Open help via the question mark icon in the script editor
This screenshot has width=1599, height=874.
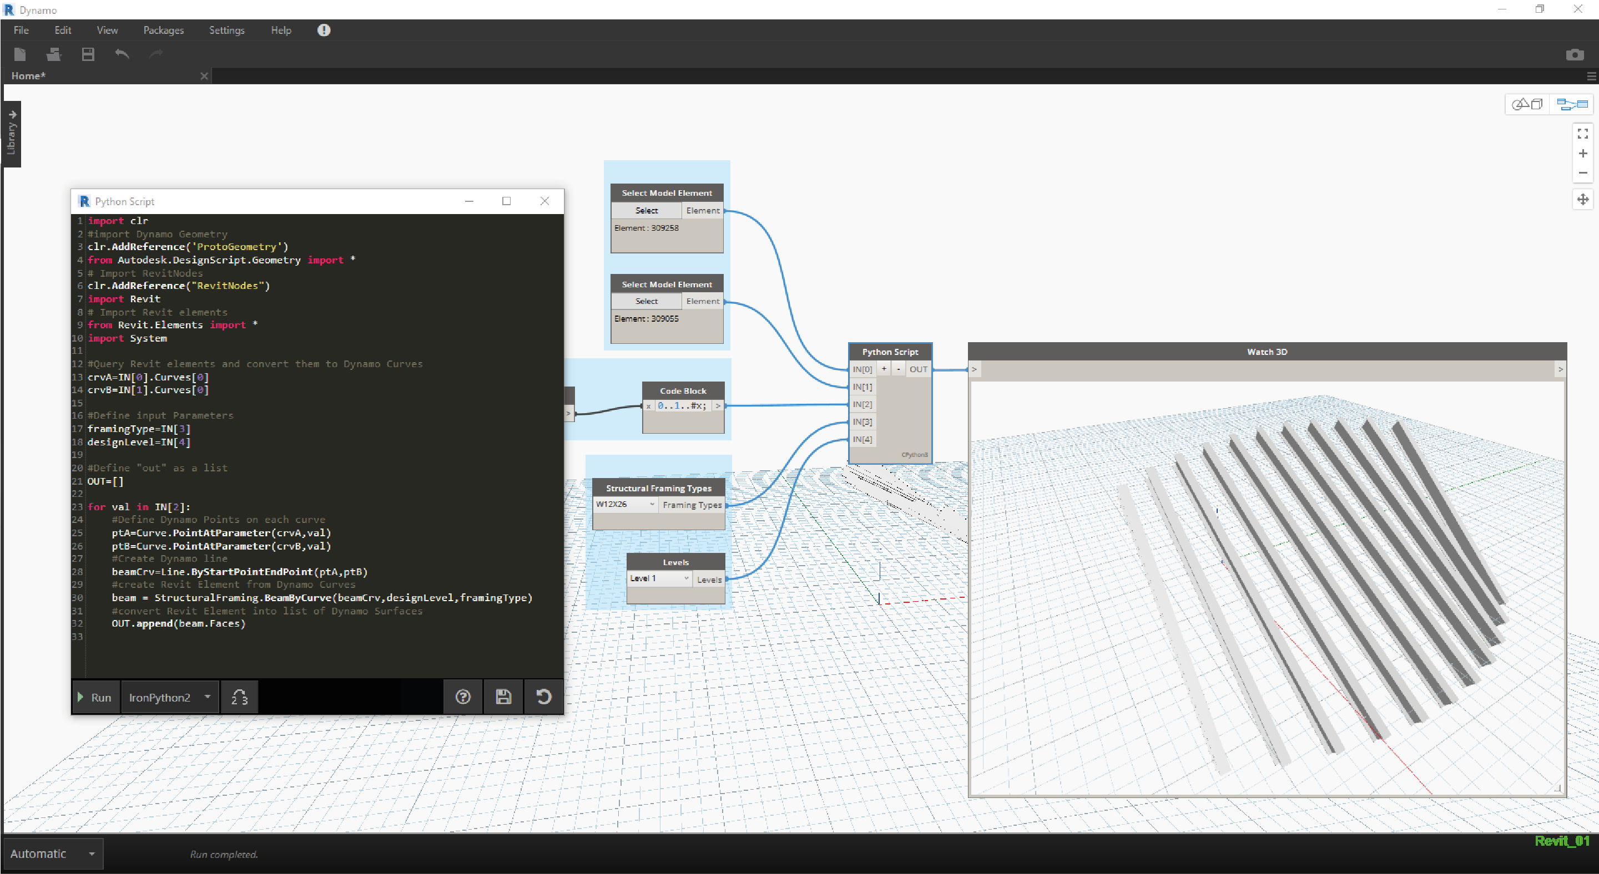click(x=462, y=697)
